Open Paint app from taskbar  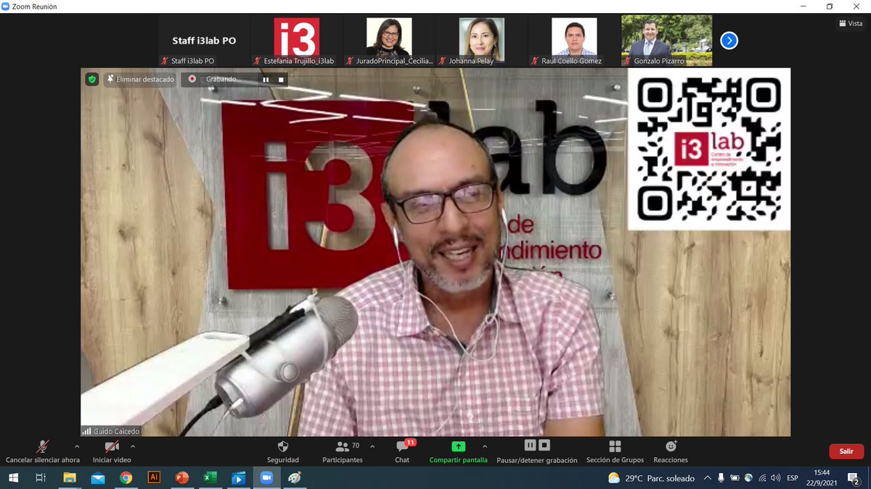[x=294, y=478]
